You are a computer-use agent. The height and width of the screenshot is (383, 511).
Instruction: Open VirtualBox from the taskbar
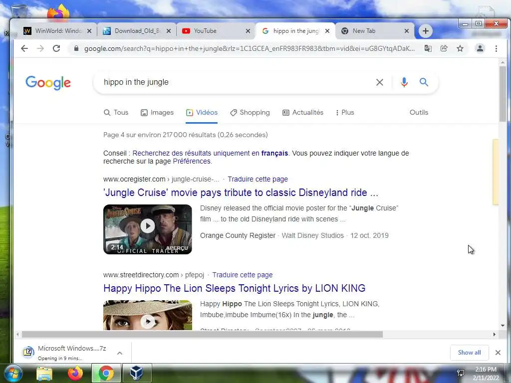pyautogui.click(x=137, y=374)
